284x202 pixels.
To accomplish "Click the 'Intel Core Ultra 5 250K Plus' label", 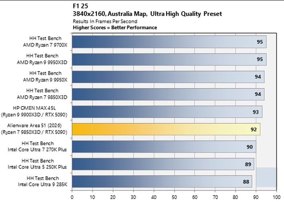I will (x=37, y=167).
